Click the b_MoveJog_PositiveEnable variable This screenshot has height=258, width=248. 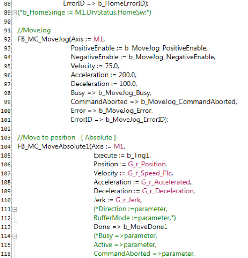pyautogui.click(x=166, y=48)
